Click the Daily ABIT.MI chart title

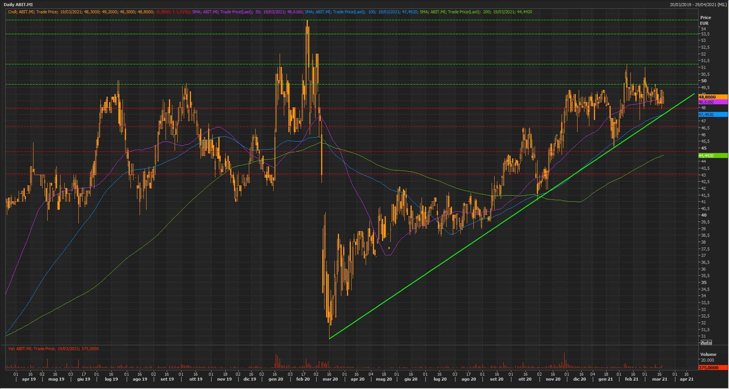pyautogui.click(x=18, y=5)
